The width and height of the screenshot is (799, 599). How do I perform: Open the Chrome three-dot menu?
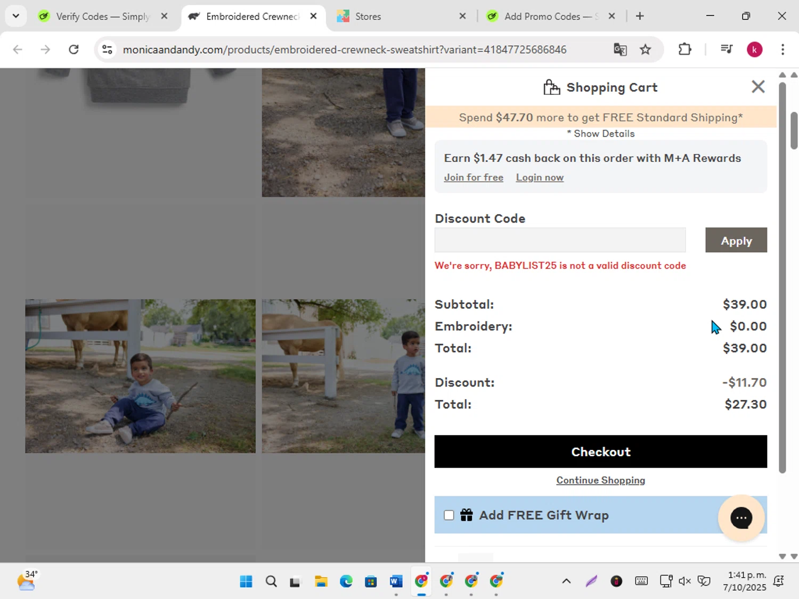[782, 50]
